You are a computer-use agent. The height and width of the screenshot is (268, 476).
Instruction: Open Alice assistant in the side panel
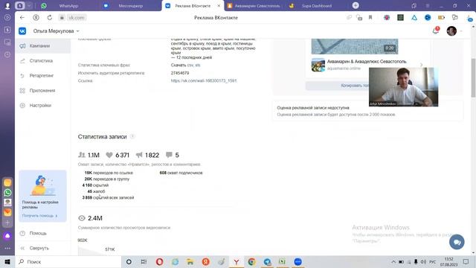(x=7, y=236)
